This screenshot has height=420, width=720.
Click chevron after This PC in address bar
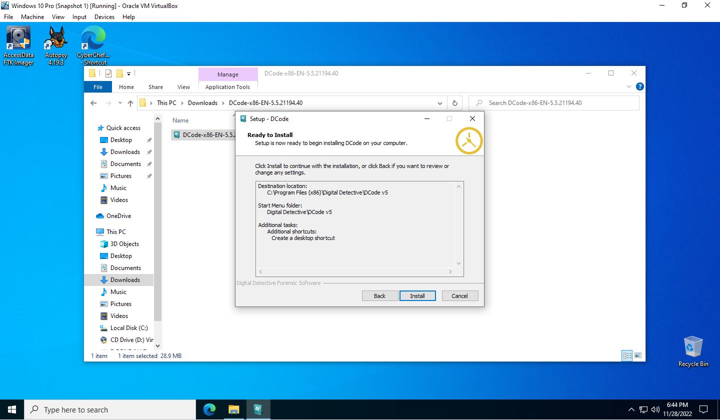(182, 103)
